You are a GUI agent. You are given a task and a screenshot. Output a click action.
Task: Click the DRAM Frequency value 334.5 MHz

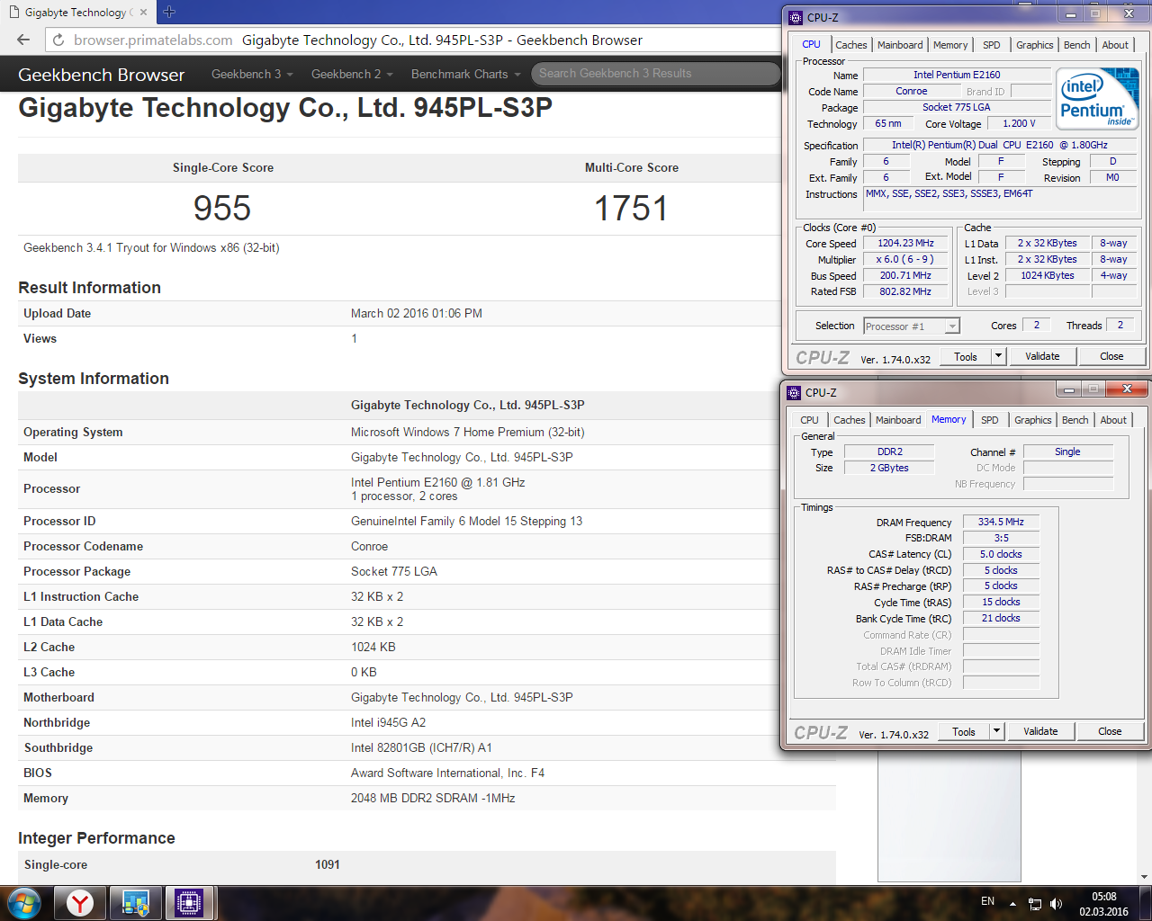[1001, 522]
